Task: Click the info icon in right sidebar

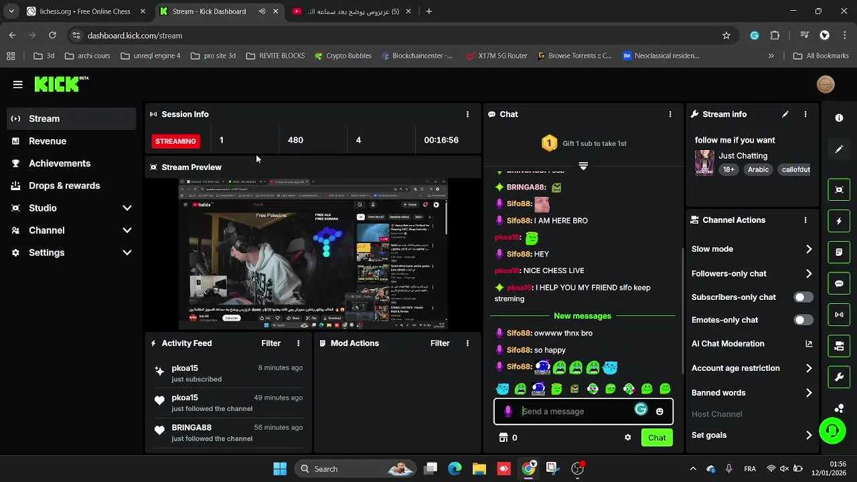Action: click(x=839, y=118)
